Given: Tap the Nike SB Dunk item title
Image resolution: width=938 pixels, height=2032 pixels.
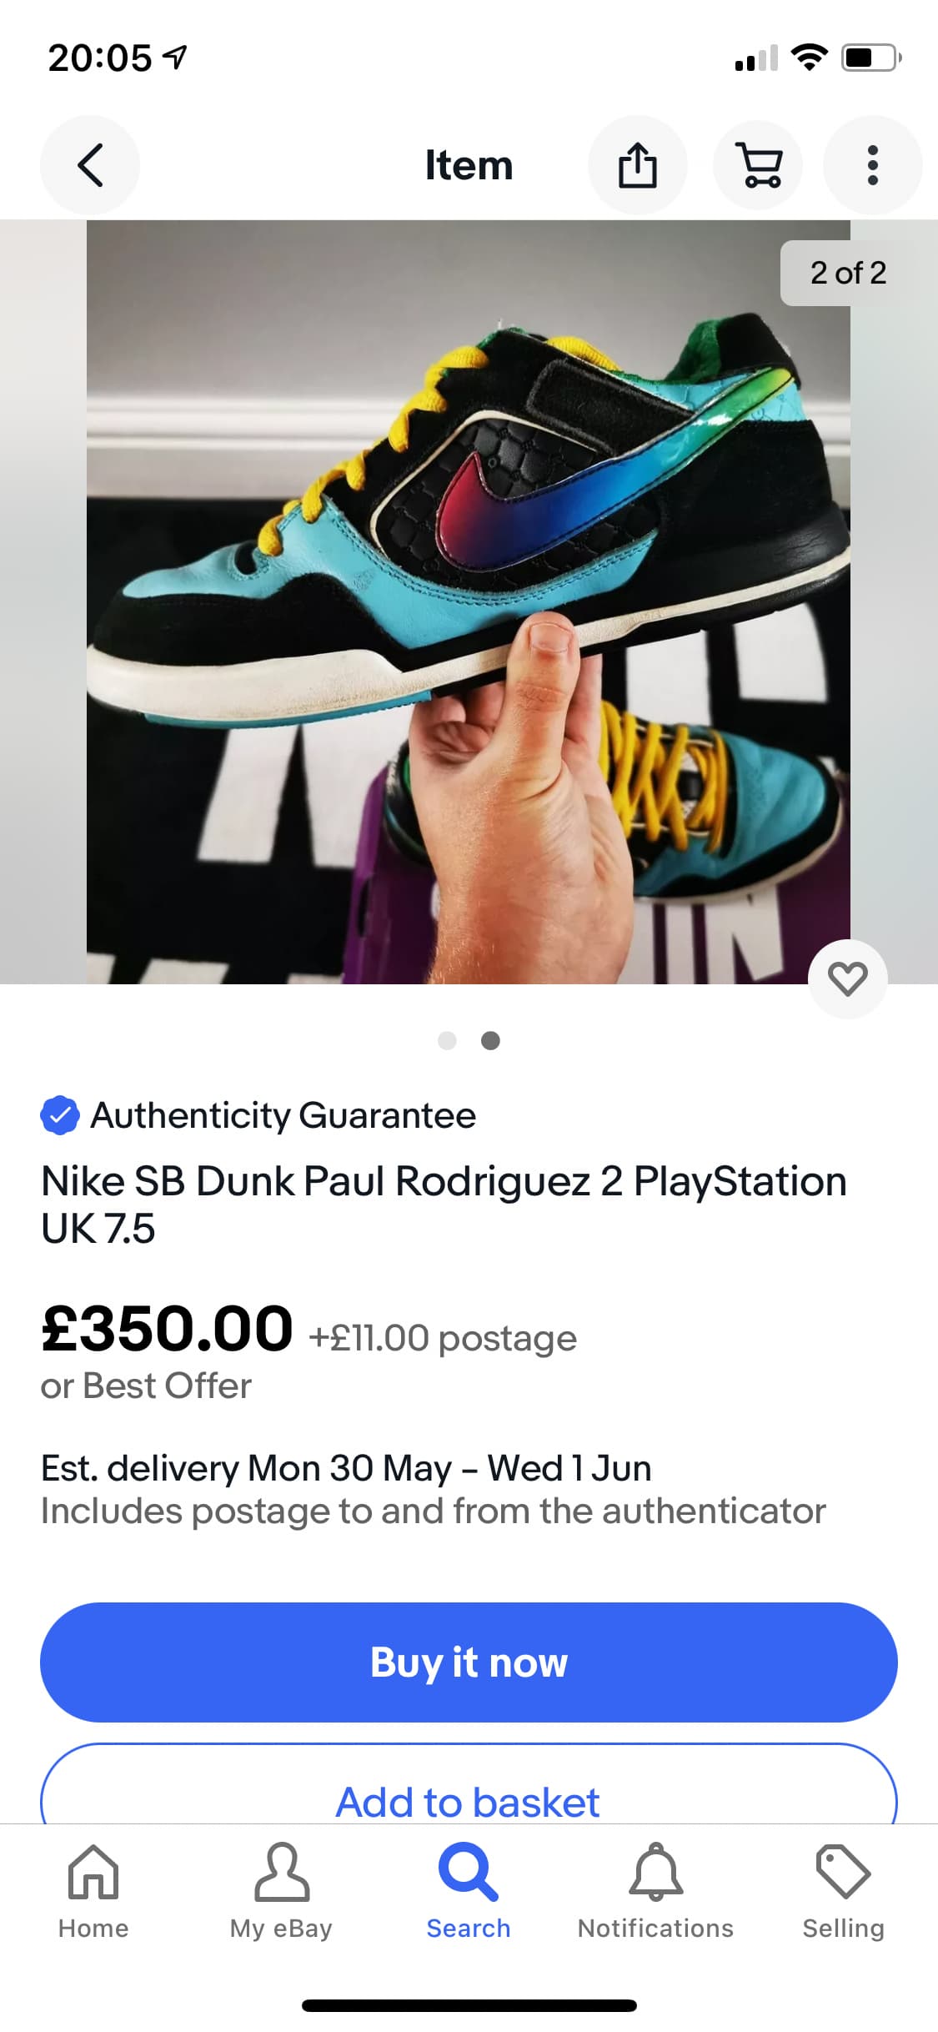Looking at the screenshot, I should (x=444, y=1205).
